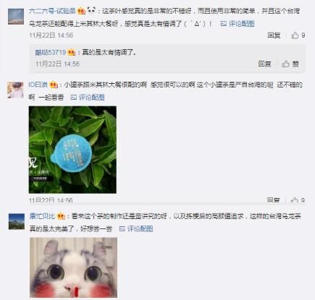Click ID日浪's profile avatar
The height and width of the screenshot is (300, 315).
pyautogui.click(x=15, y=90)
